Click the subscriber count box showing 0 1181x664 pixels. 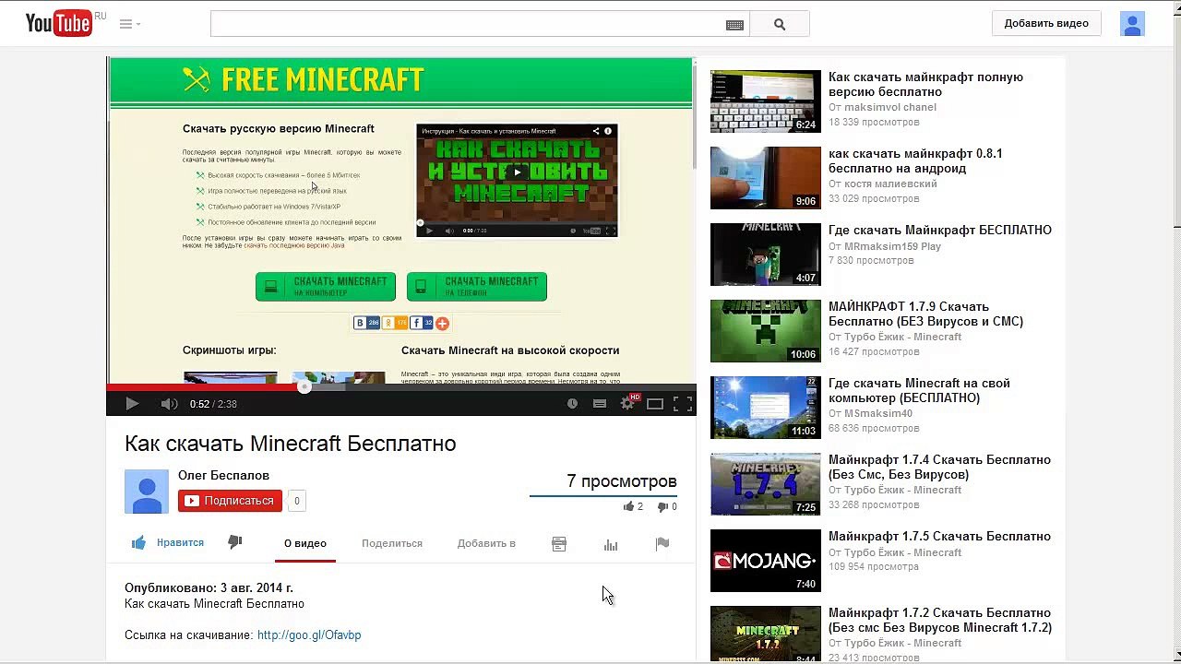coord(296,502)
